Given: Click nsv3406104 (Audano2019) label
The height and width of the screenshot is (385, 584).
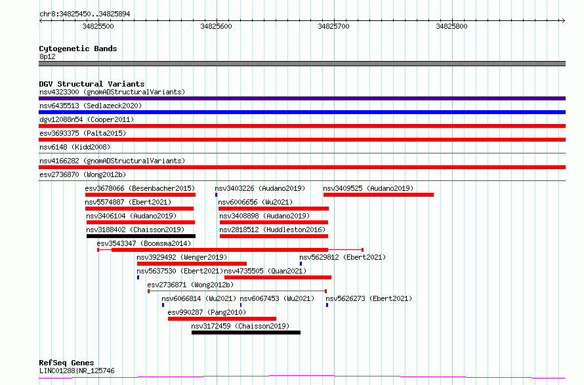Looking at the screenshot, I should (x=131, y=216).
